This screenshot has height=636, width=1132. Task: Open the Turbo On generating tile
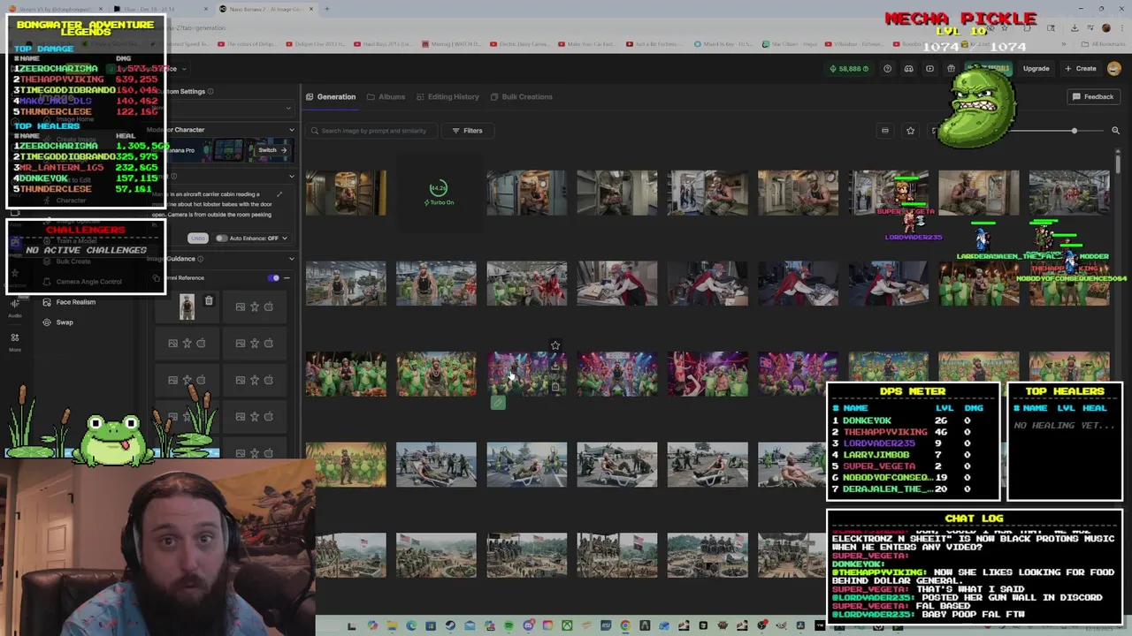pos(438,193)
